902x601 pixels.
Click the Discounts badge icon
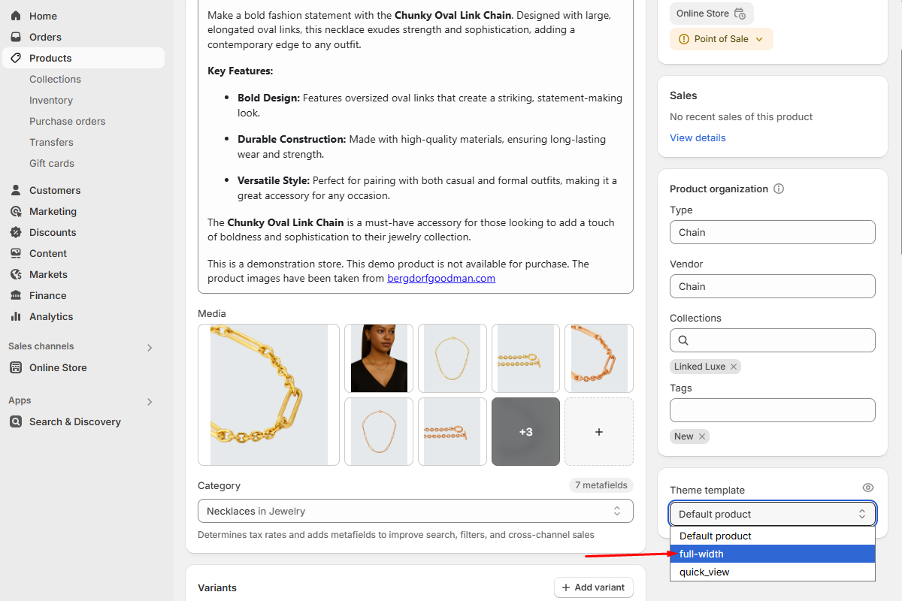click(16, 232)
